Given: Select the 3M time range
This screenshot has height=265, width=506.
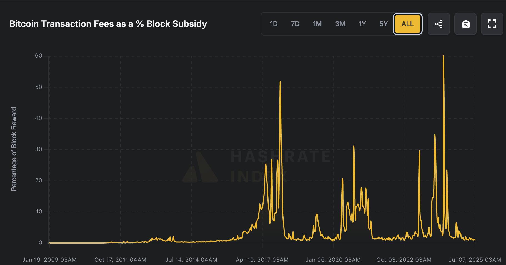Looking at the screenshot, I should pos(340,24).
